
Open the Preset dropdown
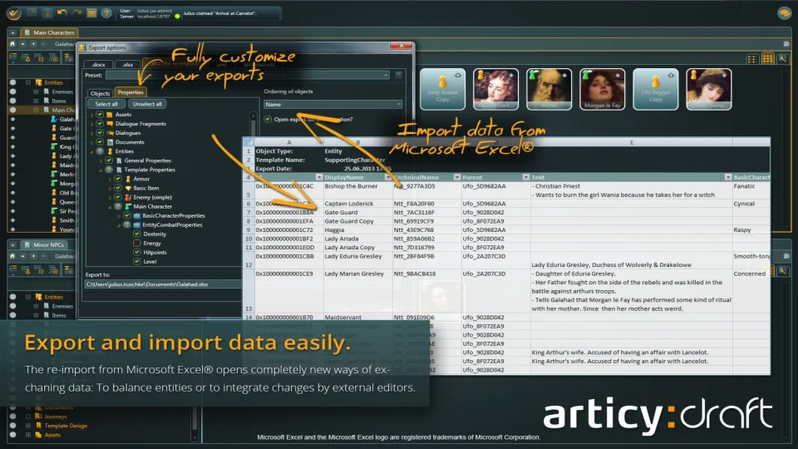click(x=248, y=75)
